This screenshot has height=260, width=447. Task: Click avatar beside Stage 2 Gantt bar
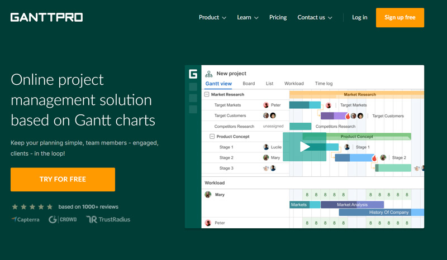[383, 157]
